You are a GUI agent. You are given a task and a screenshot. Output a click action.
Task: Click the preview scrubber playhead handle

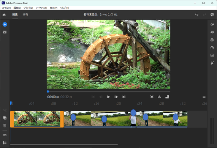[x=48, y=91]
